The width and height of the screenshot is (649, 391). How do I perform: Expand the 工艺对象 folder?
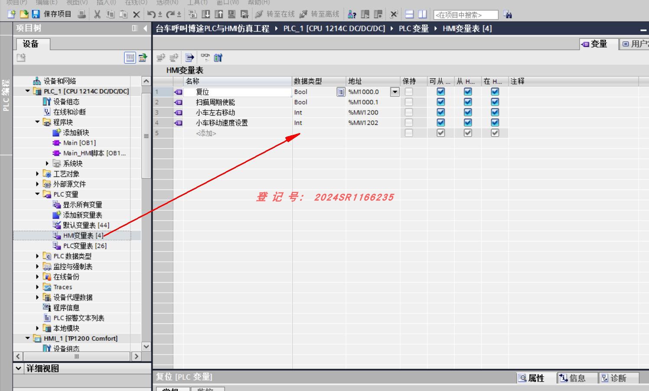coord(37,174)
